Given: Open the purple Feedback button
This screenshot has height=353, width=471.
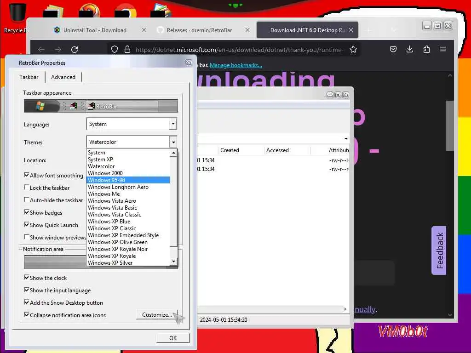Looking at the screenshot, I should (x=439, y=251).
